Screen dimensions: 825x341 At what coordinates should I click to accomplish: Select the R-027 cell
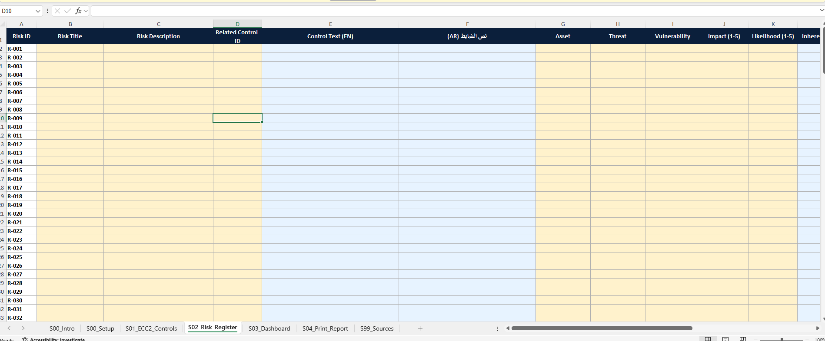(x=21, y=274)
